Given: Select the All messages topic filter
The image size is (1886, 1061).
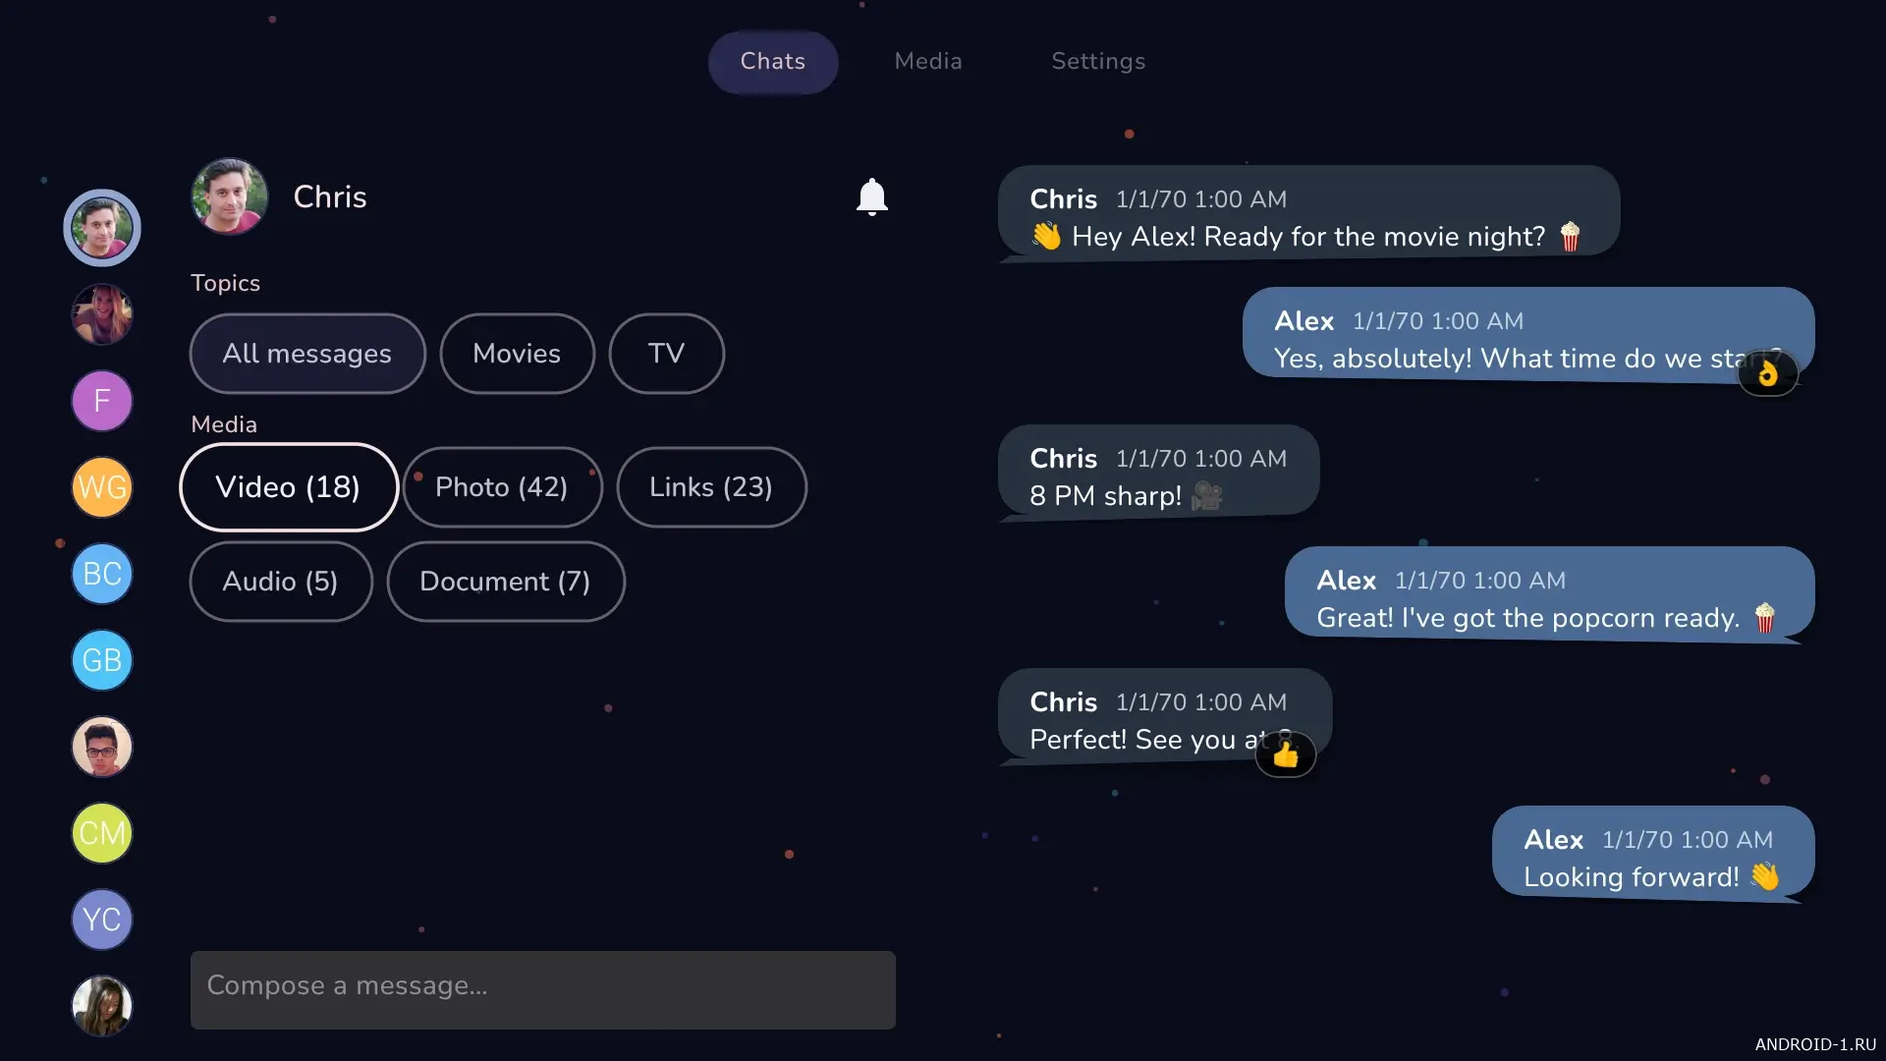Looking at the screenshot, I should pos(306,354).
